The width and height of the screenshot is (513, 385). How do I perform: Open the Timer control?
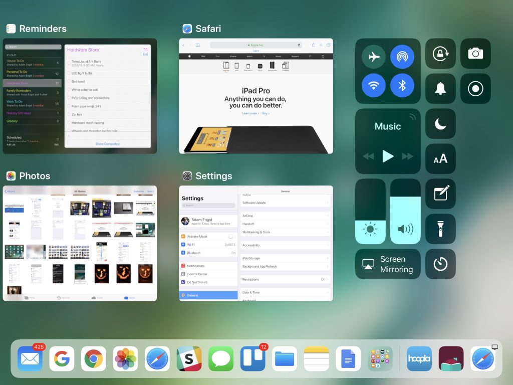tap(440, 264)
